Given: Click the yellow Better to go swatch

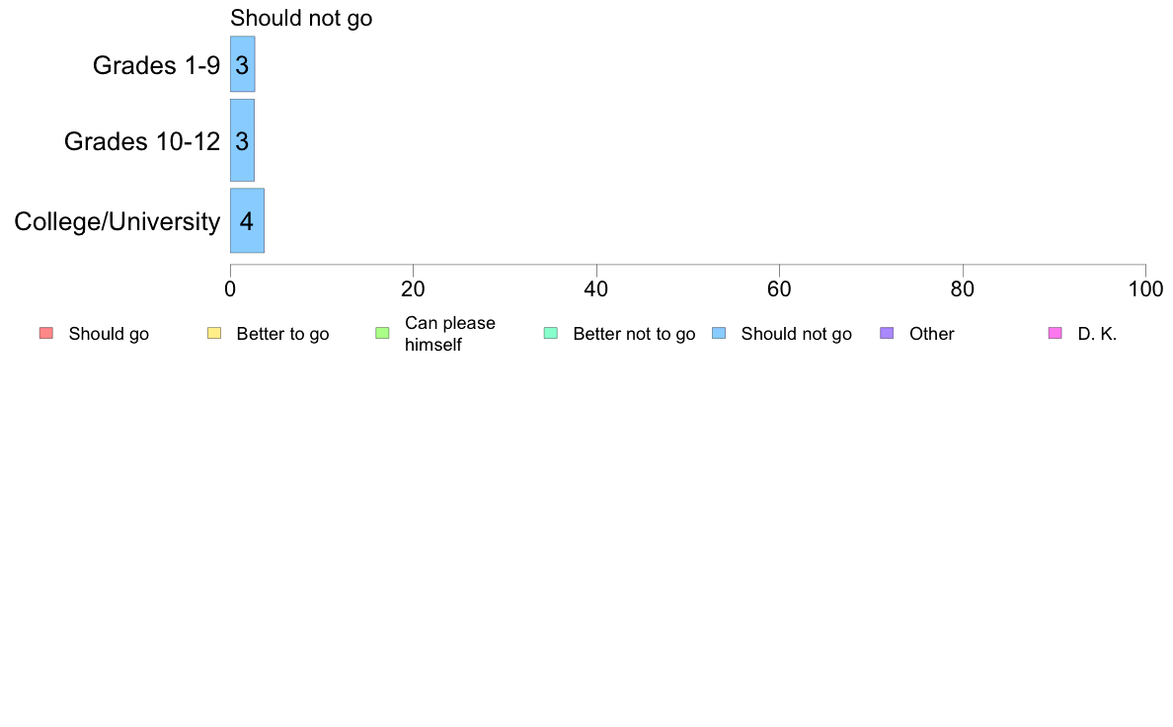Looking at the screenshot, I should [214, 333].
